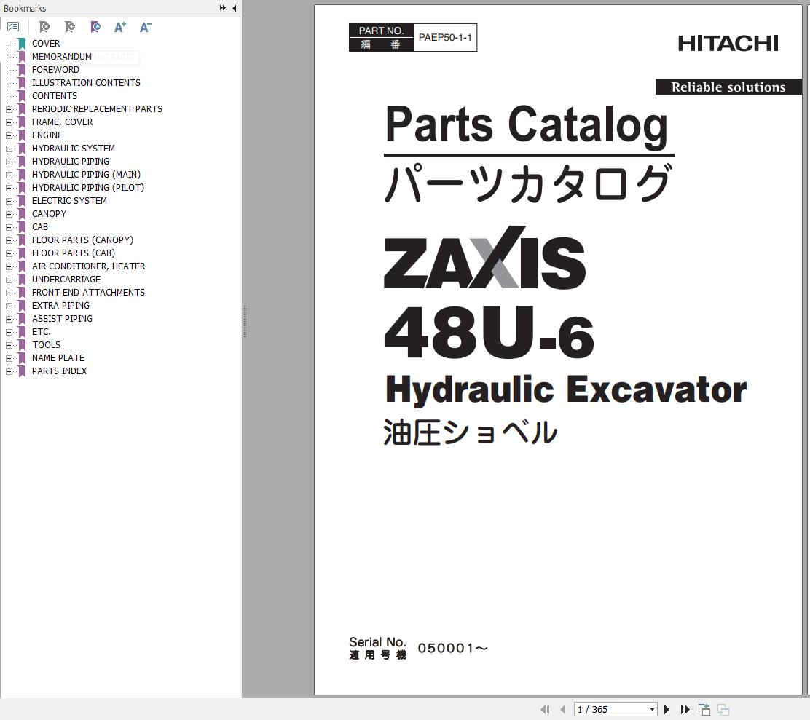Go to the first page
Viewport: 810px width, 720px height.
(x=545, y=709)
